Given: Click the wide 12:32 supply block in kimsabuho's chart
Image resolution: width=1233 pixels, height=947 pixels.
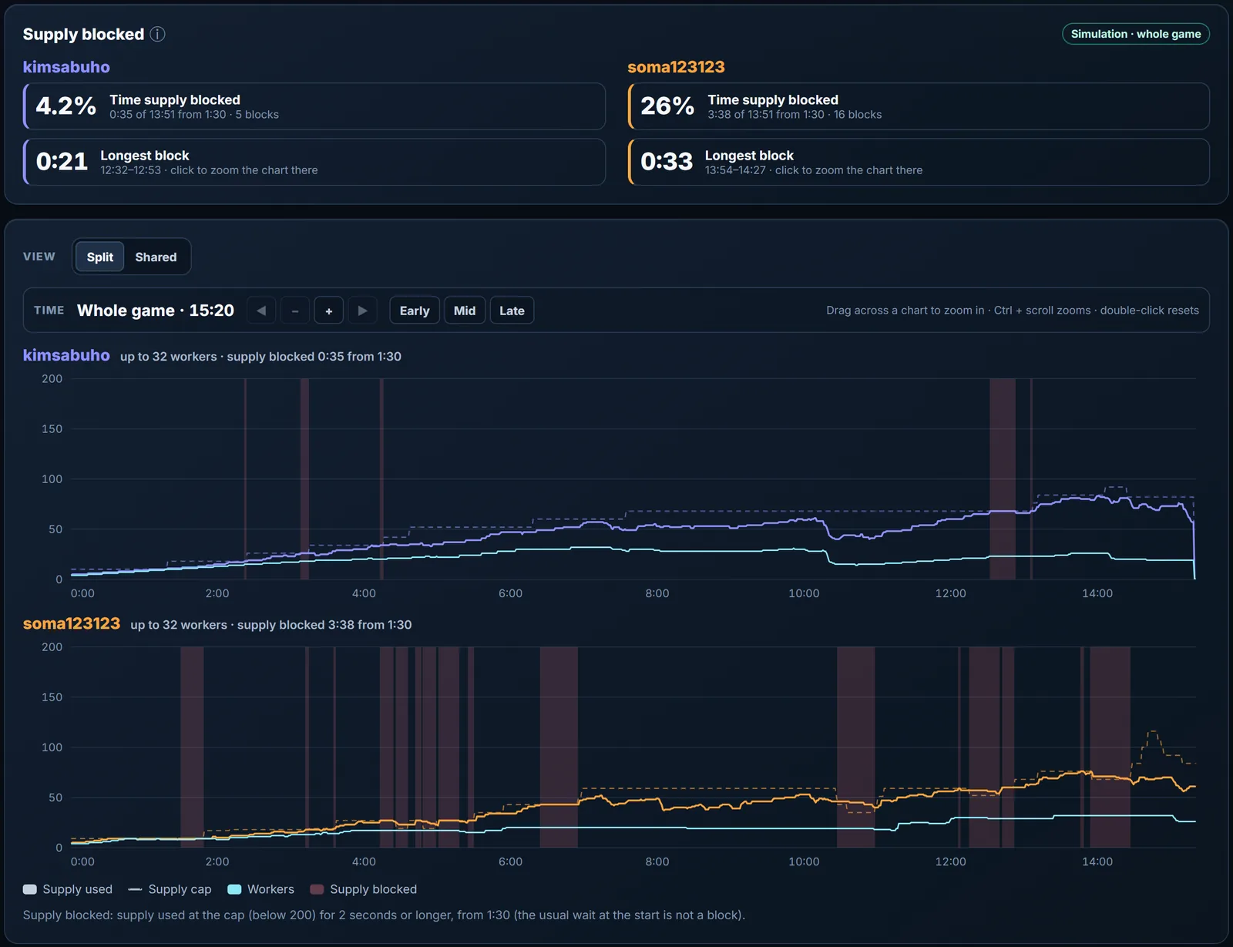Looking at the screenshot, I should 1003,479.
